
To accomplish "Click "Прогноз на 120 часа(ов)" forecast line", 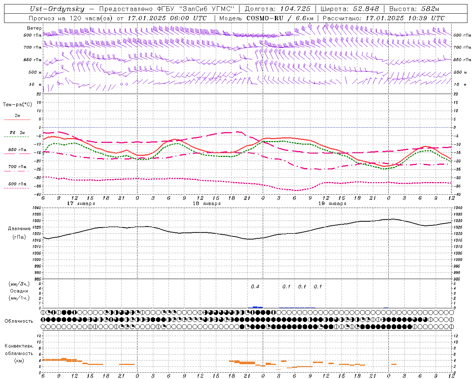I will point(71,18).
